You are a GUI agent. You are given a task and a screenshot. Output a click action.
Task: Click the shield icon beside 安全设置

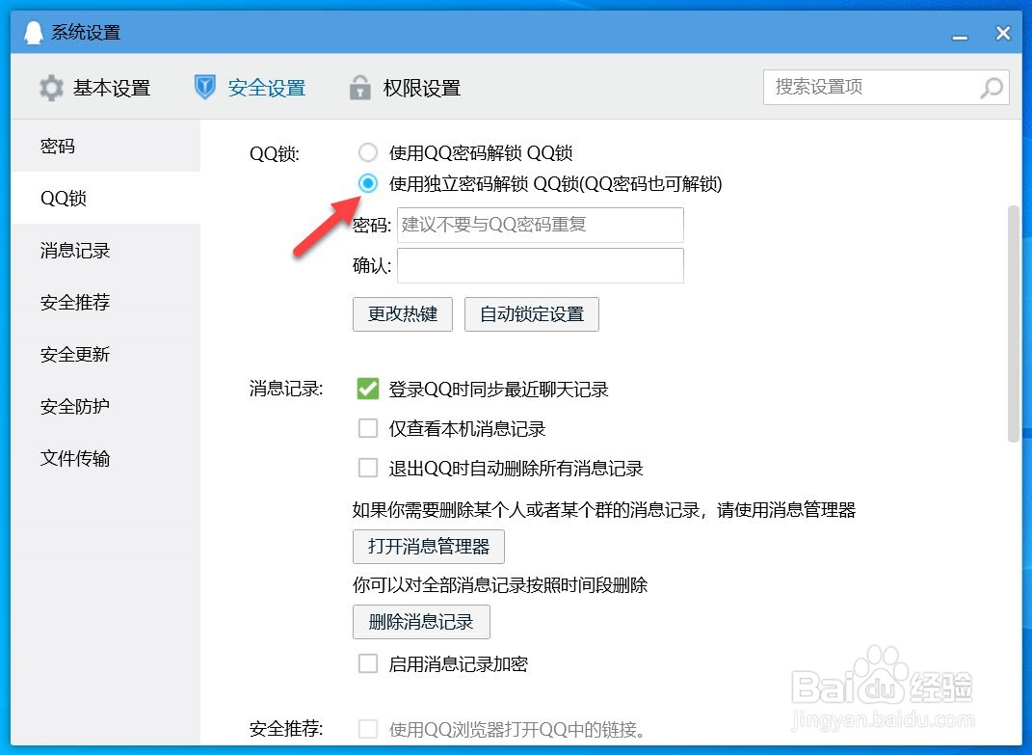tap(204, 86)
